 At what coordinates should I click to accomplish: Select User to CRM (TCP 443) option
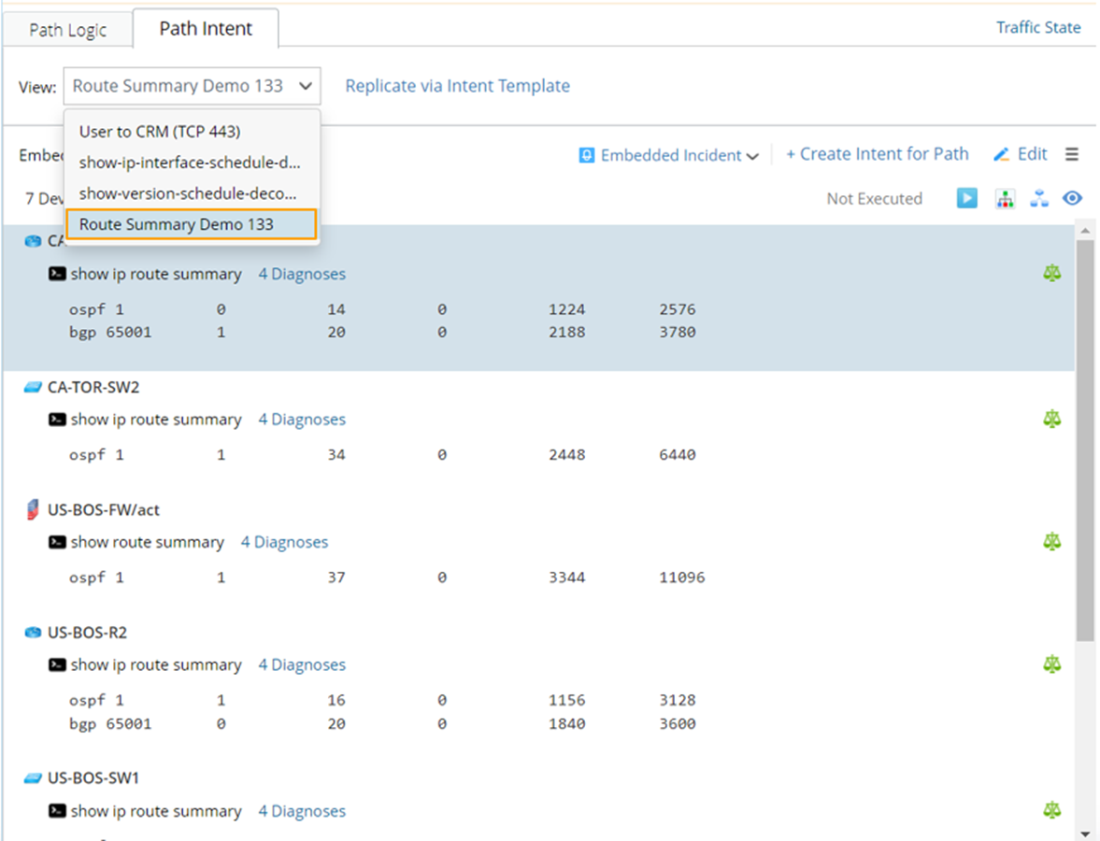159,132
